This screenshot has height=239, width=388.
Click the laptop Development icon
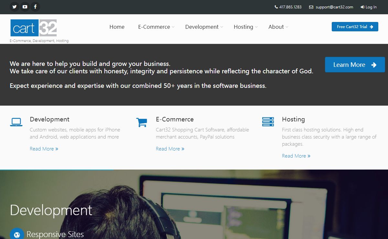(16, 122)
